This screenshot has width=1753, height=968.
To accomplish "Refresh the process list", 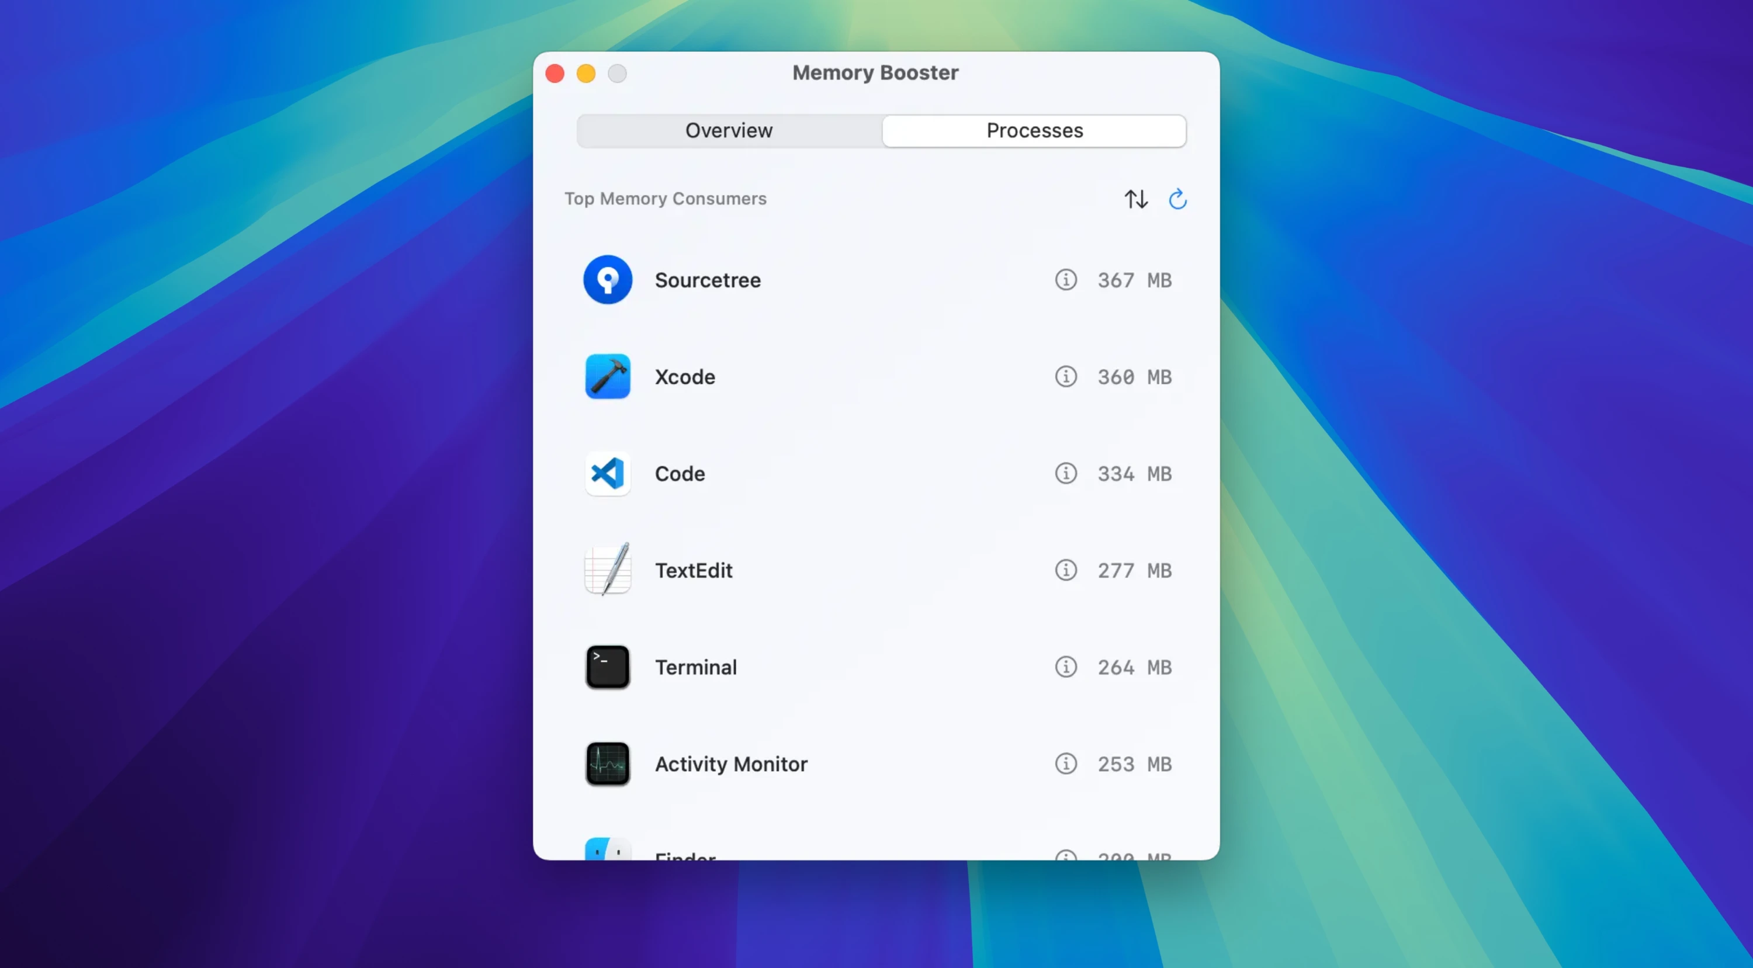I will 1177,199.
